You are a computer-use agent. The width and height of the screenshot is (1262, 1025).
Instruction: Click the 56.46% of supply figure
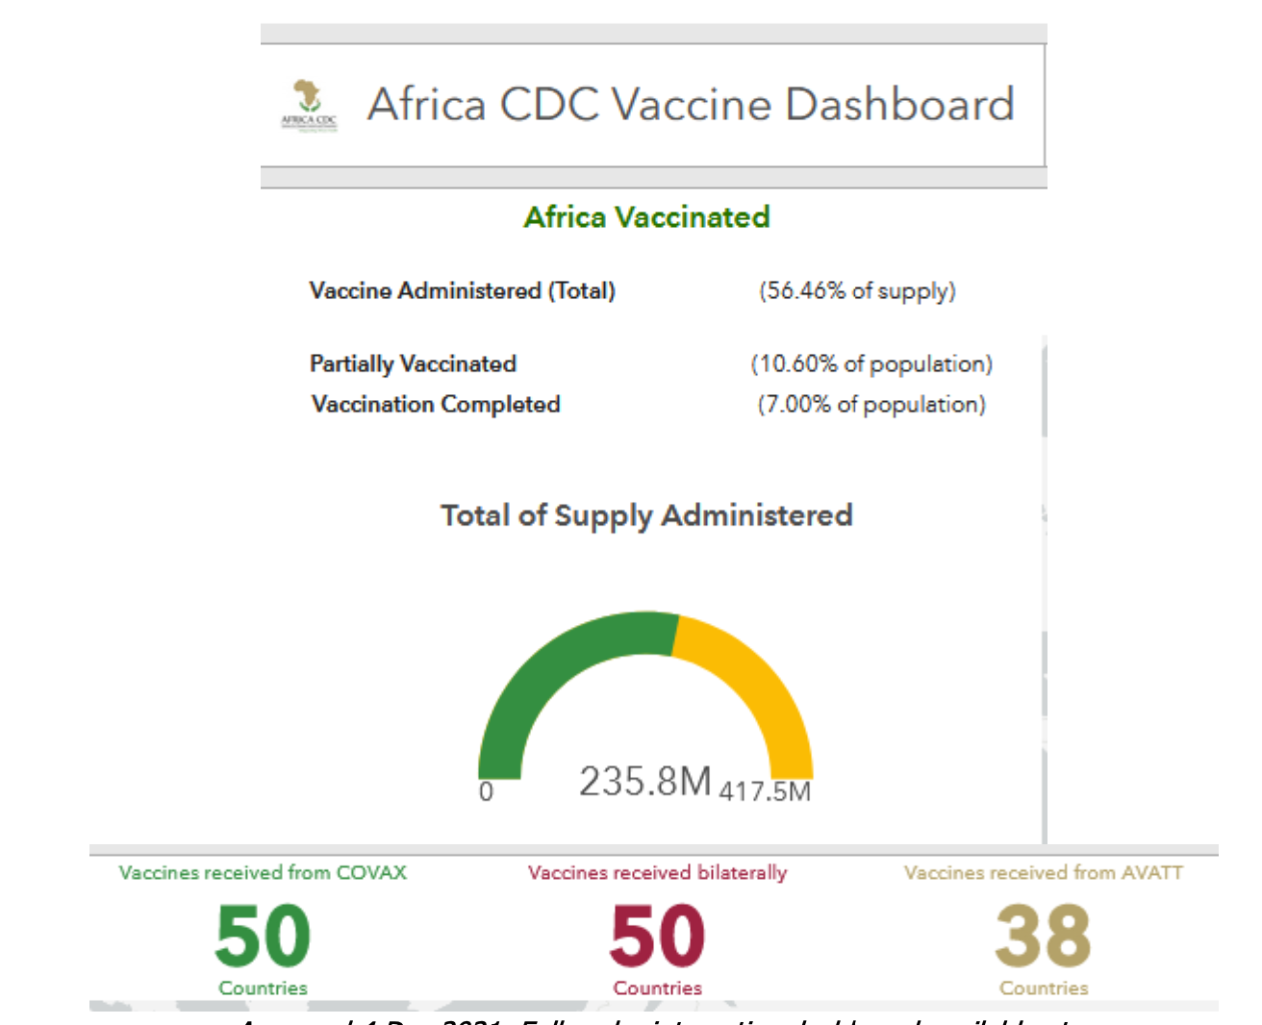click(x=857, y=290)
